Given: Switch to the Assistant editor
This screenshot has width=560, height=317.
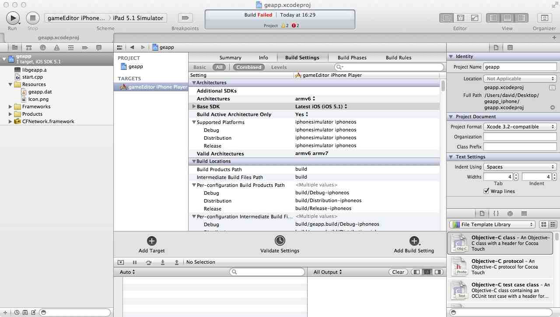Looking at the screenshot, I should tap(461, 18).
